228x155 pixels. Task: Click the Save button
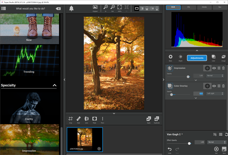pos(224,149)
